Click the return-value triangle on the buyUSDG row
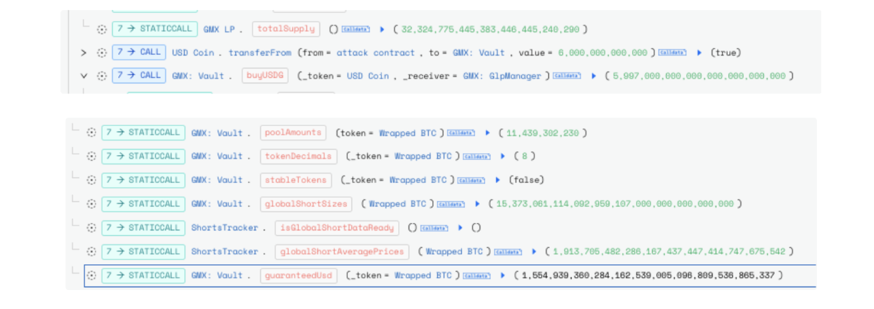Screen dimensions: 874x309 [x=594, y=76]
